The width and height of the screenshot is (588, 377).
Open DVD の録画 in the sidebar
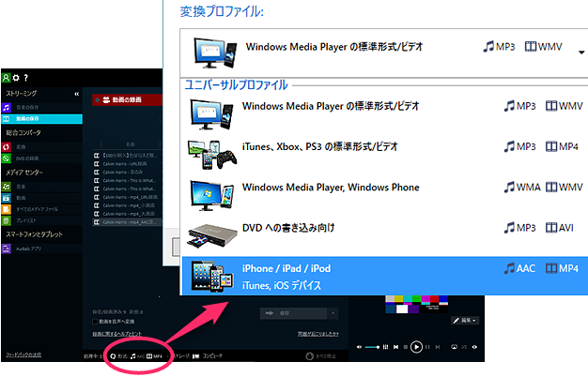point(41,158)
